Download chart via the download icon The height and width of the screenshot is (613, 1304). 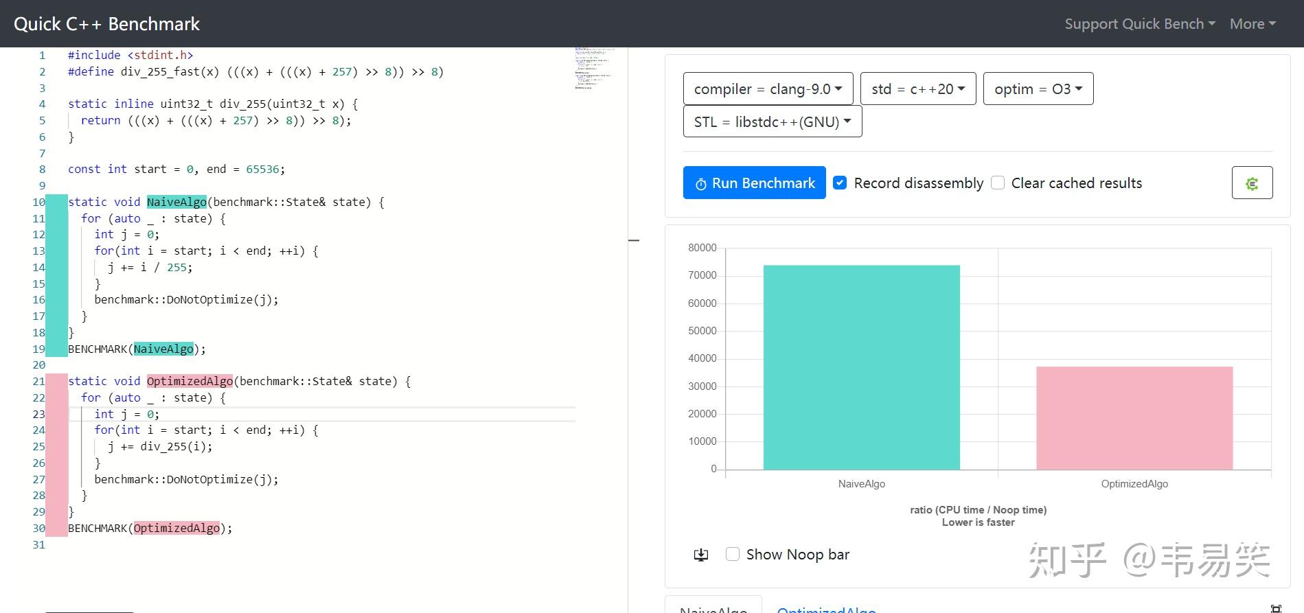(701, 555)
